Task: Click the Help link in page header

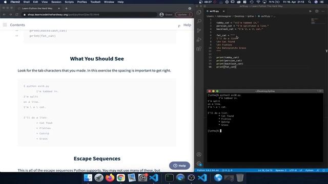Action: (x=187, y=25)
